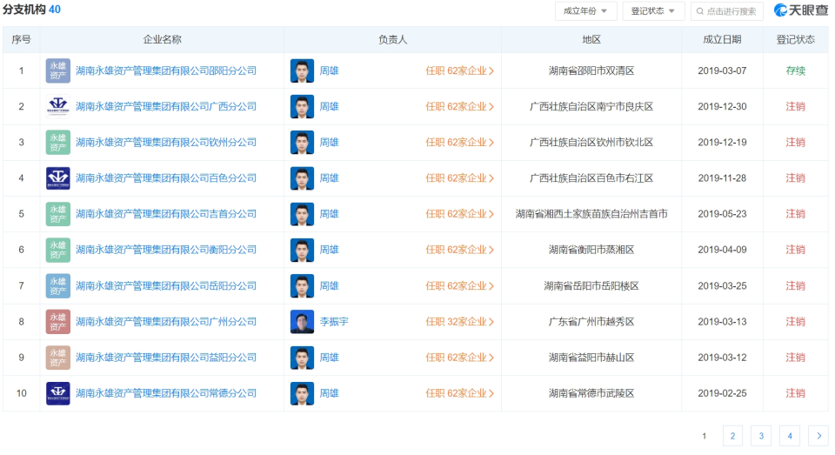Click 周雄 avatar in row 1
Screen dimensions: 835x455
tap(302, 70)
